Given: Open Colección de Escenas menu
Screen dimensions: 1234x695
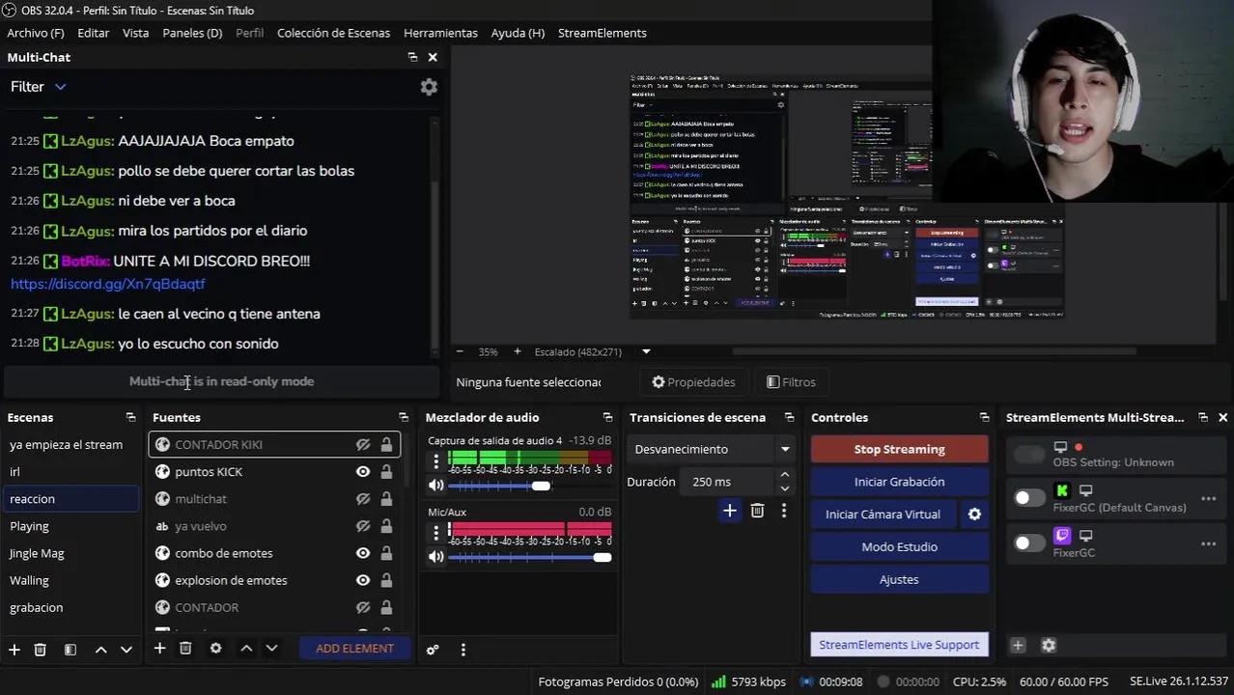Looking at the screenshot, I should 333,33.
